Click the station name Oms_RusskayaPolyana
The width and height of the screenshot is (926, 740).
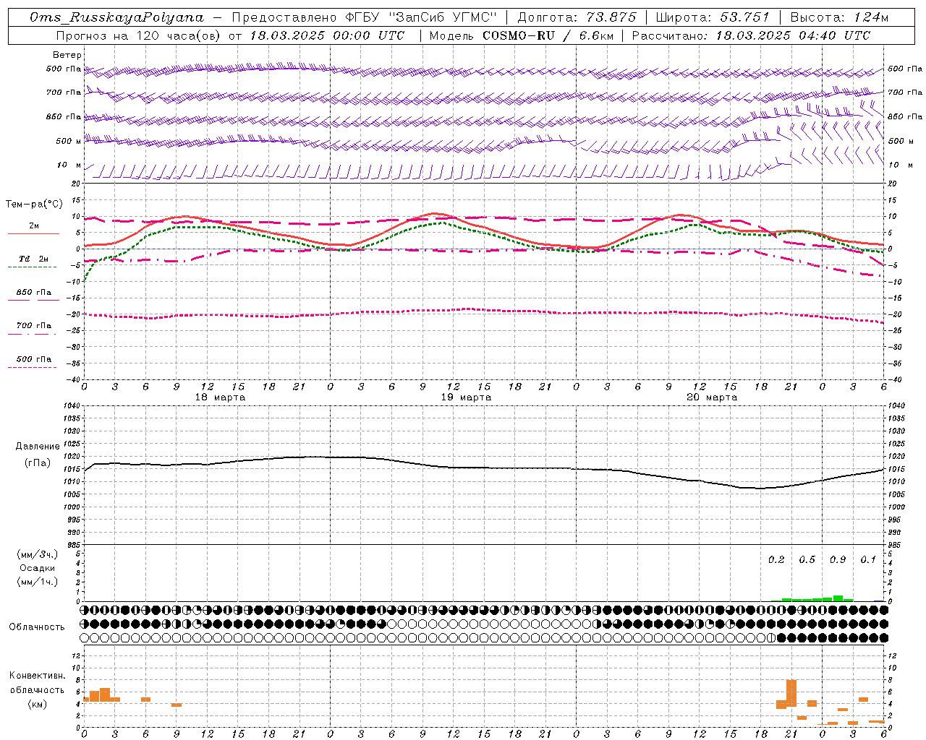[117, 17]
